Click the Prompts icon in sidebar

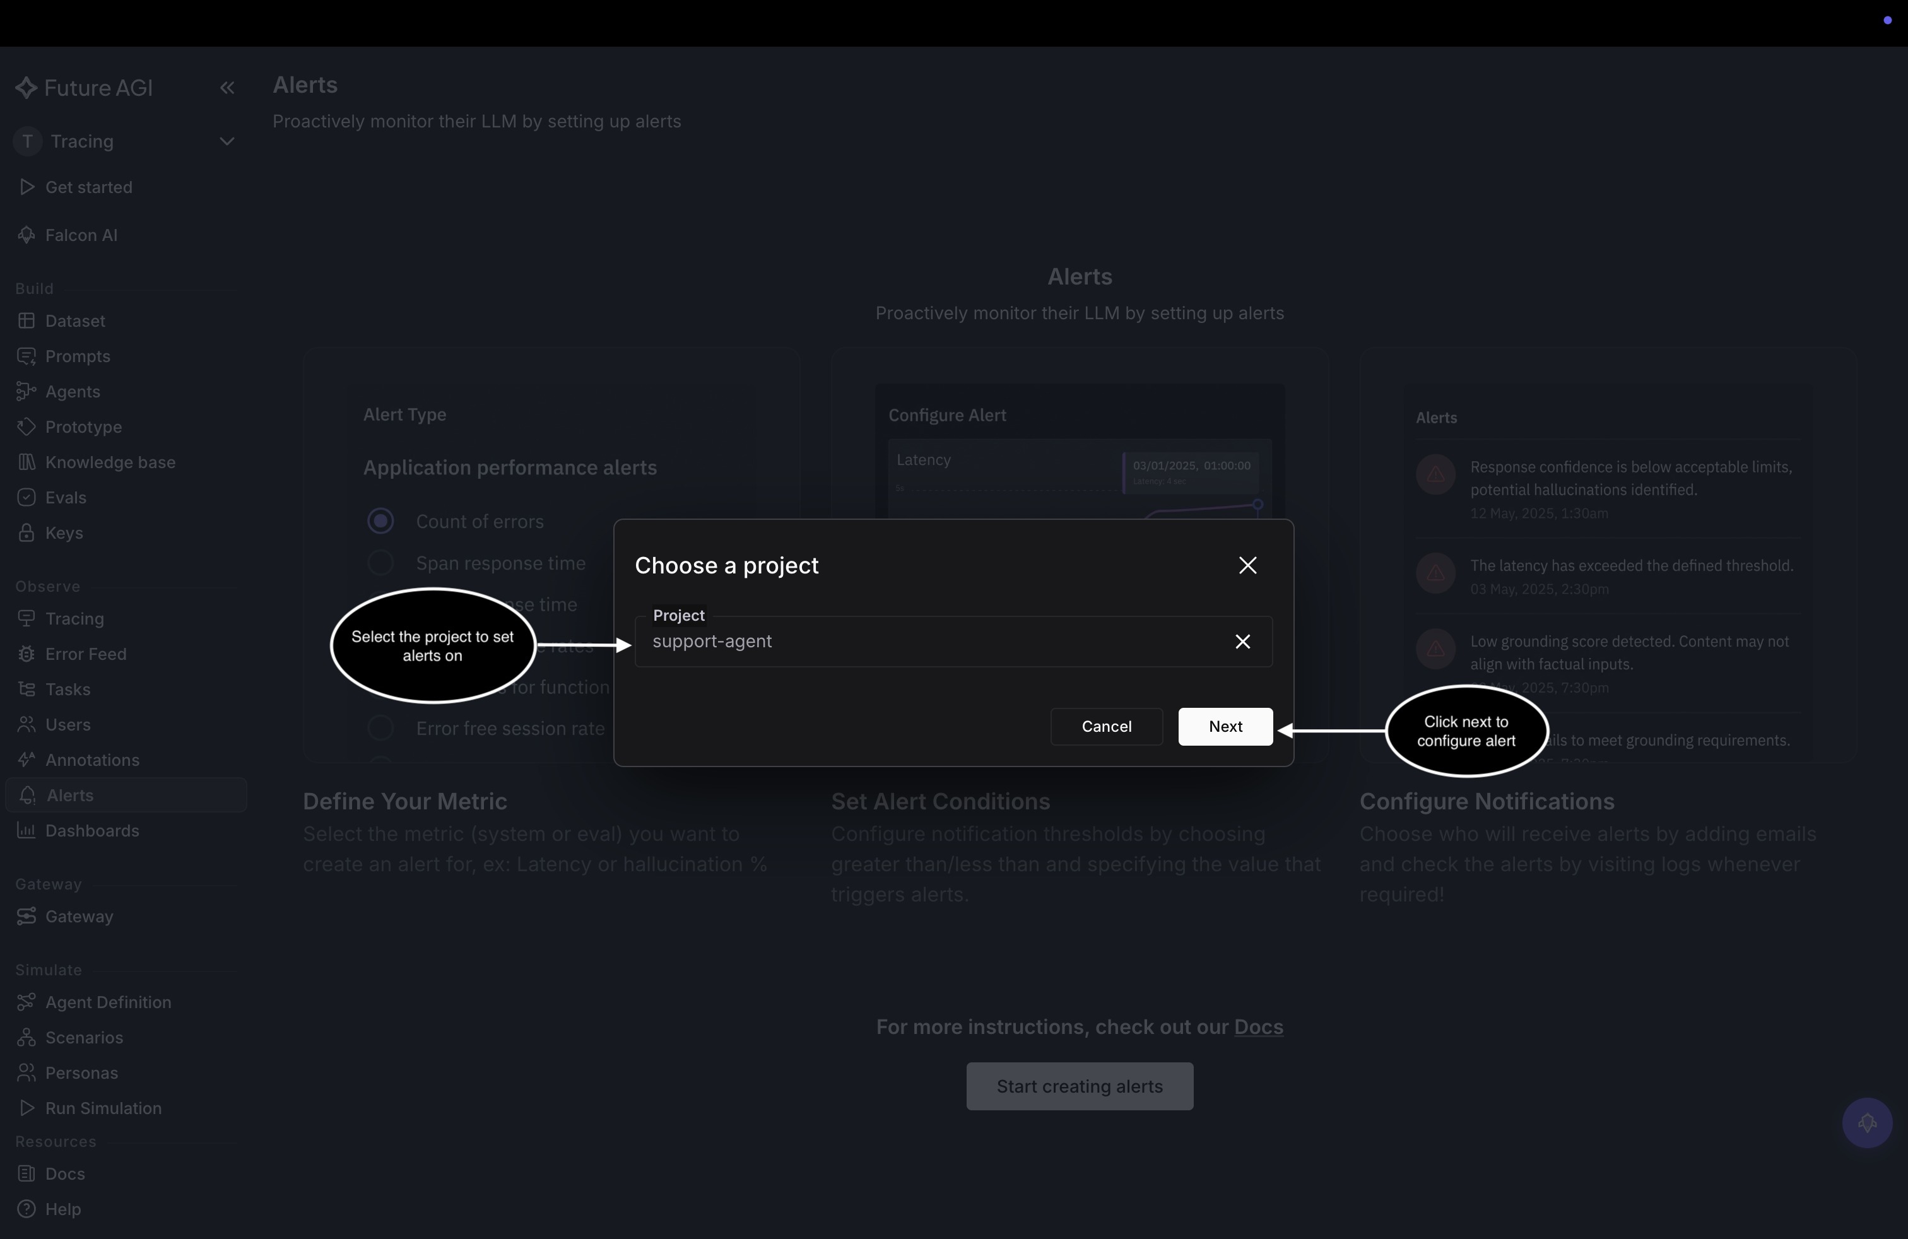[x=26, y=356]
